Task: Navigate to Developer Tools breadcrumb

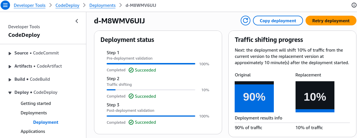Action: click(30, 5)
